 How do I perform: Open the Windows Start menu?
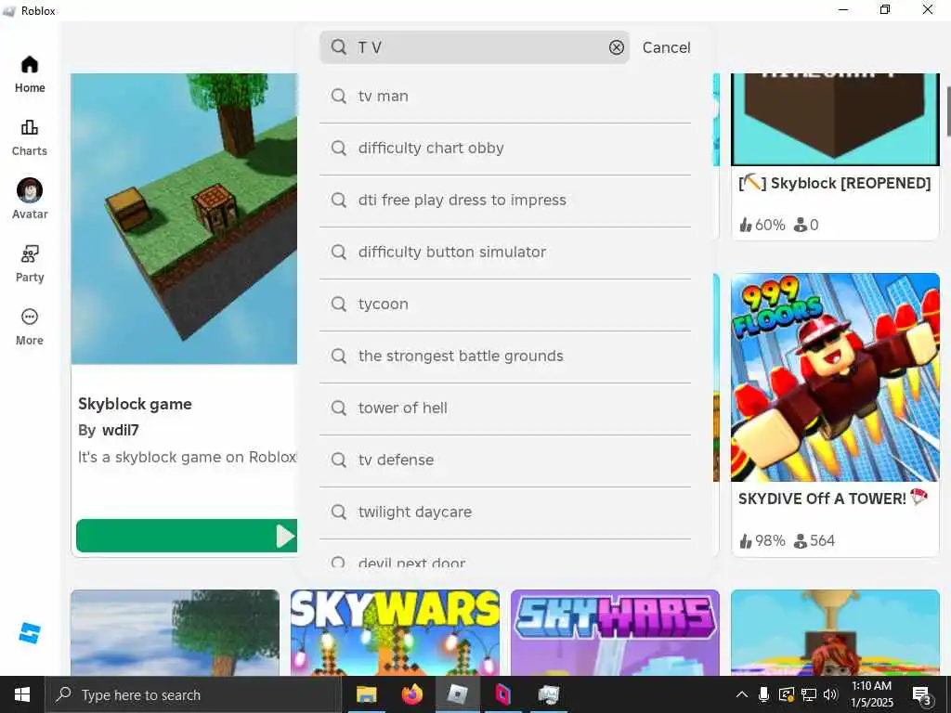[22, 694]
